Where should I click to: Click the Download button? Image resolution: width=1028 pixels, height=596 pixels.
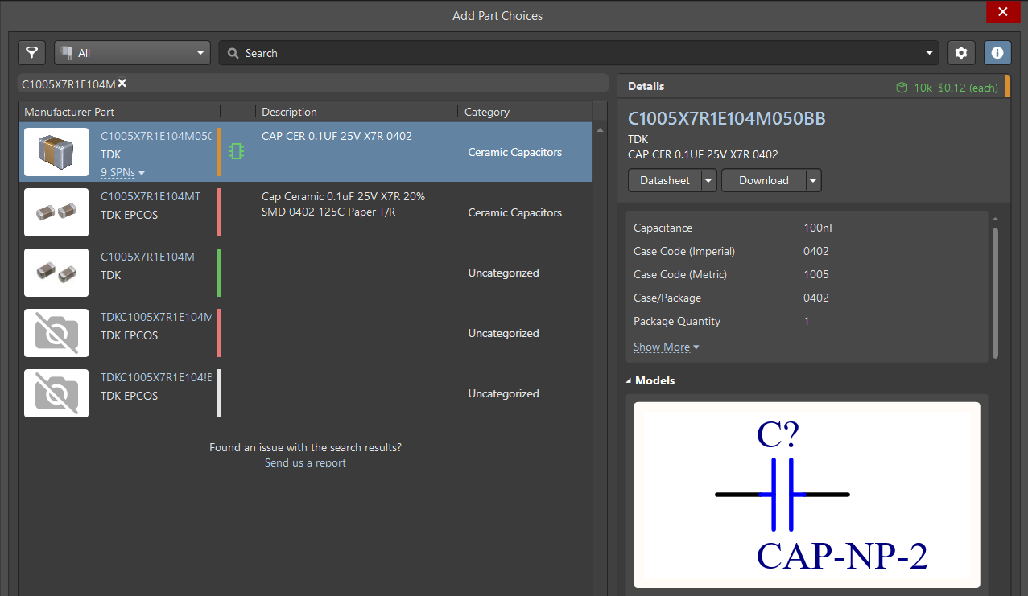[x=763, y=181]
